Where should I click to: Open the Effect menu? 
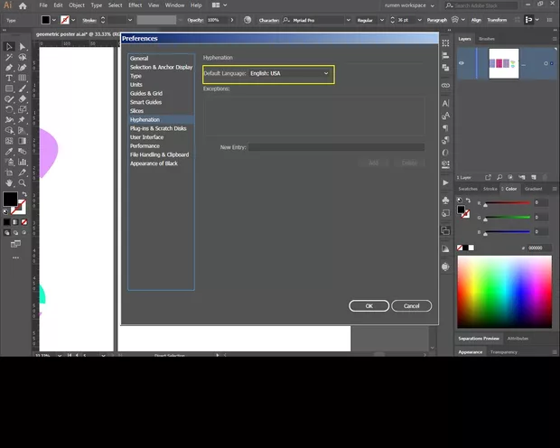point(135,5)
